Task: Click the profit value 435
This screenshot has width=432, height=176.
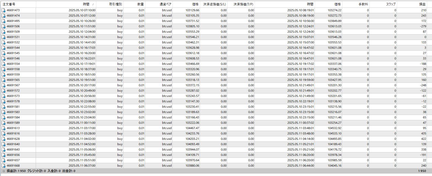Action: pyautogui.click(x=424, y=133)
